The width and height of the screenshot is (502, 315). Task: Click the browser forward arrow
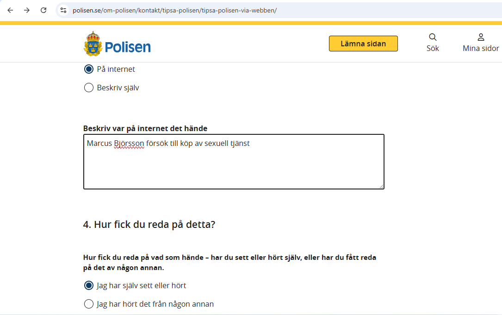click(x=27, y=10)
